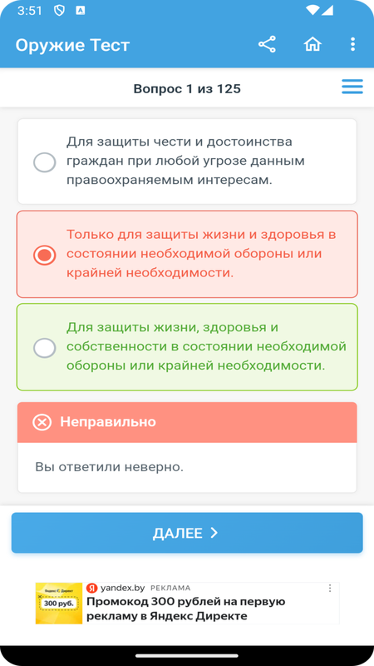Open the ad options three-dot icon
Image resolution: width=374 pixels, height=666 pixels.
[330, 589]
